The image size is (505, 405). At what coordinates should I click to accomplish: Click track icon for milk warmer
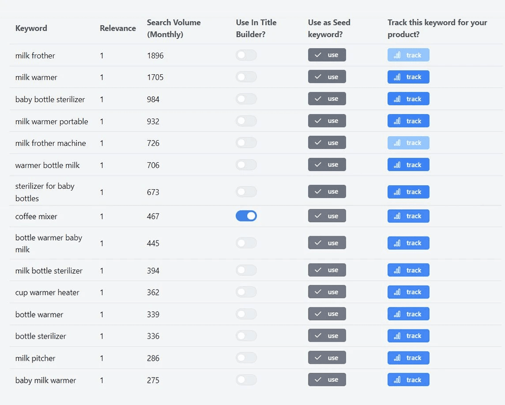397,77
